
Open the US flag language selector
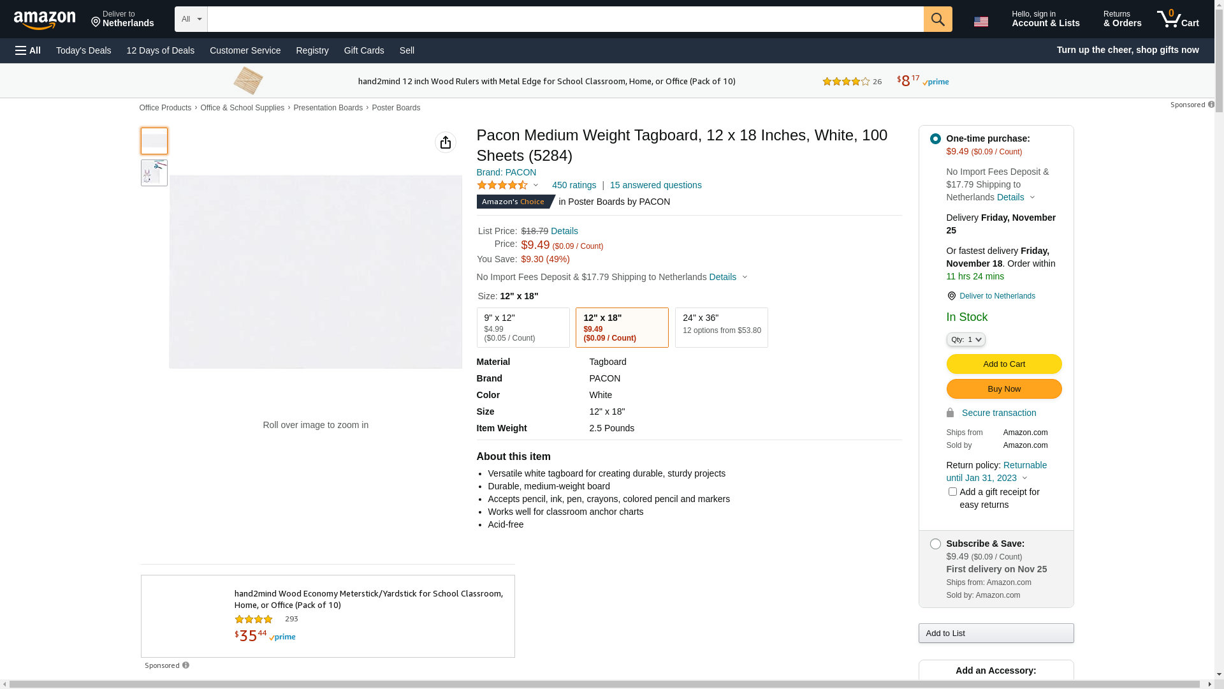(x=980, y=22)
